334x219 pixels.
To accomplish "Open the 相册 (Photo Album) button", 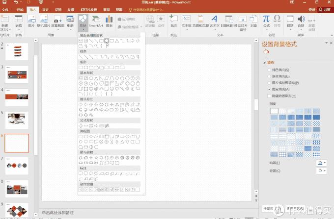I will pos(70,22).
